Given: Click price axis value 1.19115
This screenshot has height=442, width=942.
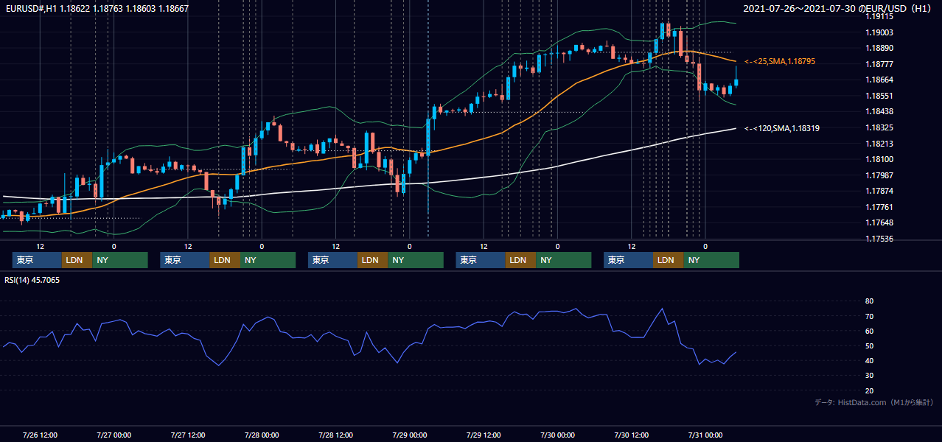Looking at the screenshot, I should [x=879, y=16].
